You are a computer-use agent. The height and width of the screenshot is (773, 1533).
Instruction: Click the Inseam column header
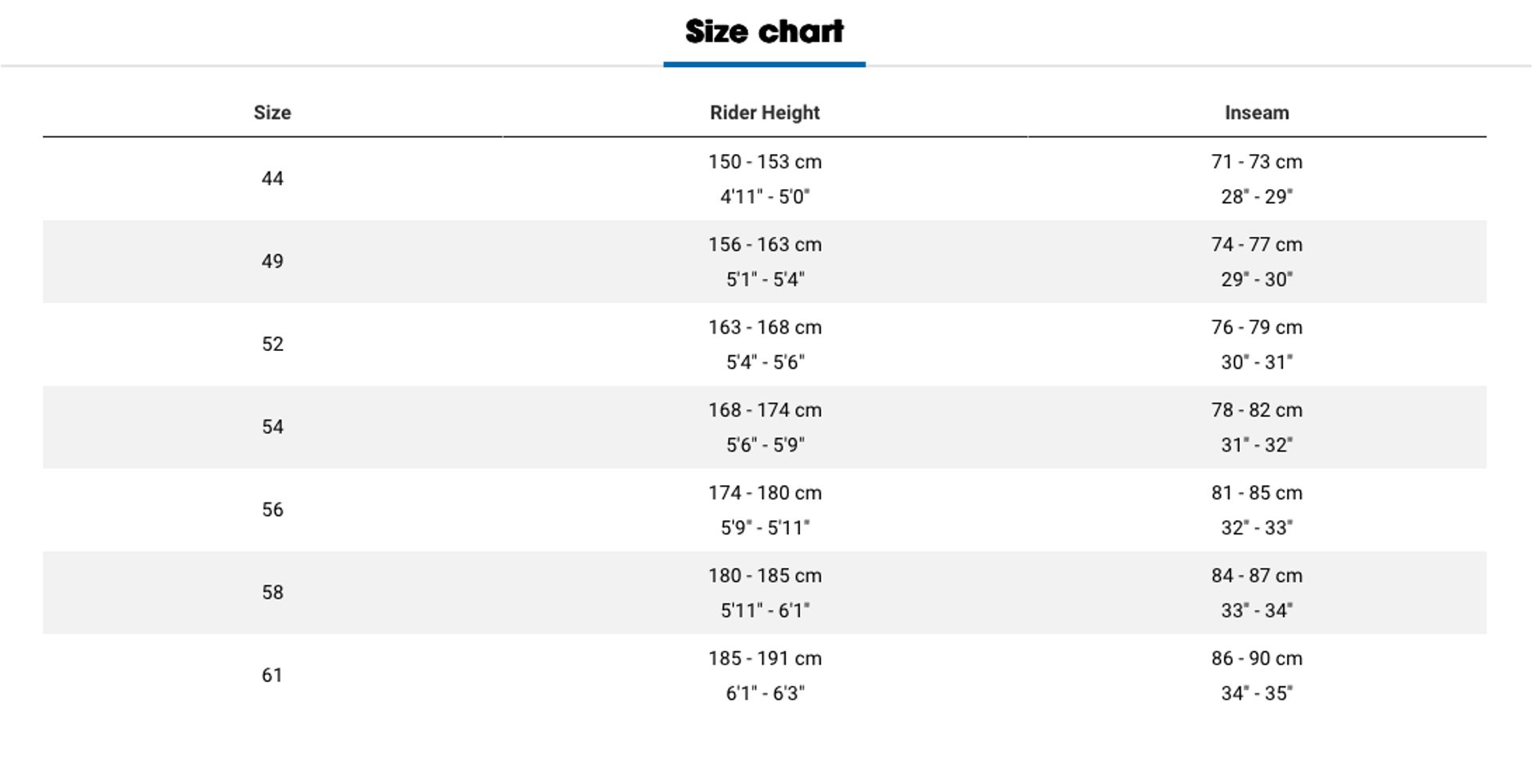(1257, 112)
